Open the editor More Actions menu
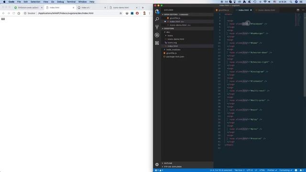Image resolution: width=306 pixels, height=172 pixels. tap(303, 10)
